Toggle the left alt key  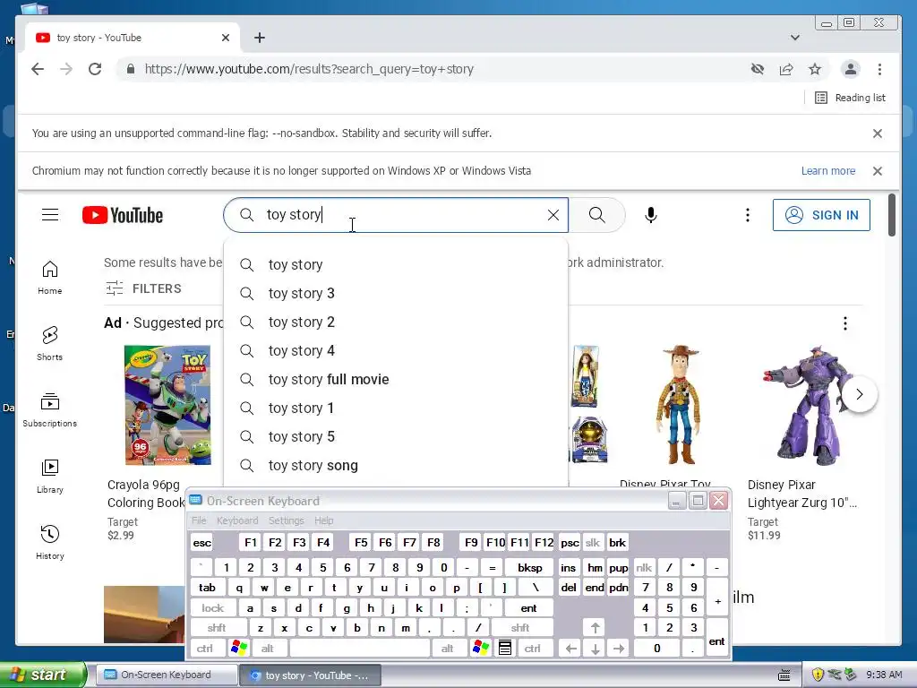point(267,649)
